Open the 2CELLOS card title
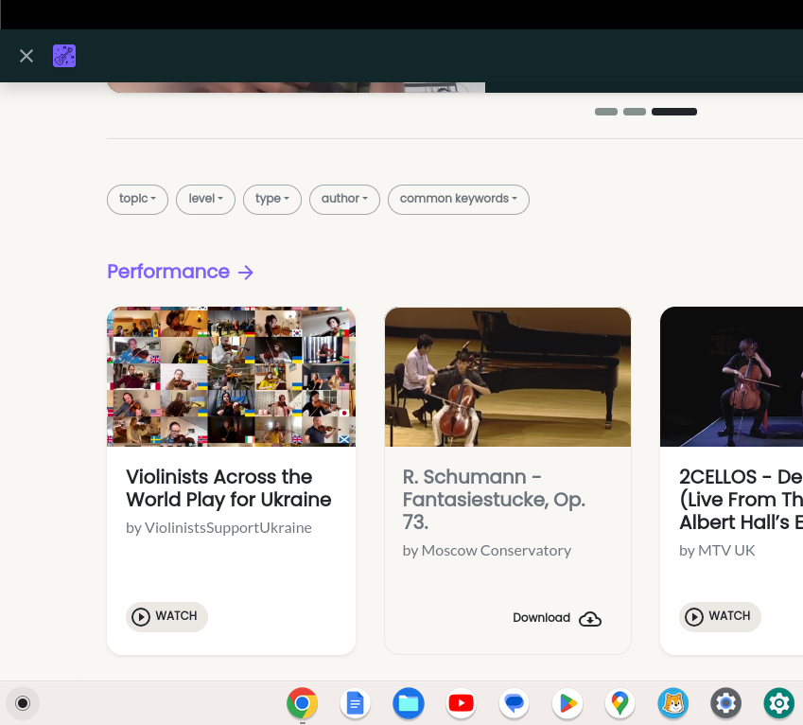The height and width of the screenshot is (725, 803). pyautogui.click(x=741, y=500)
